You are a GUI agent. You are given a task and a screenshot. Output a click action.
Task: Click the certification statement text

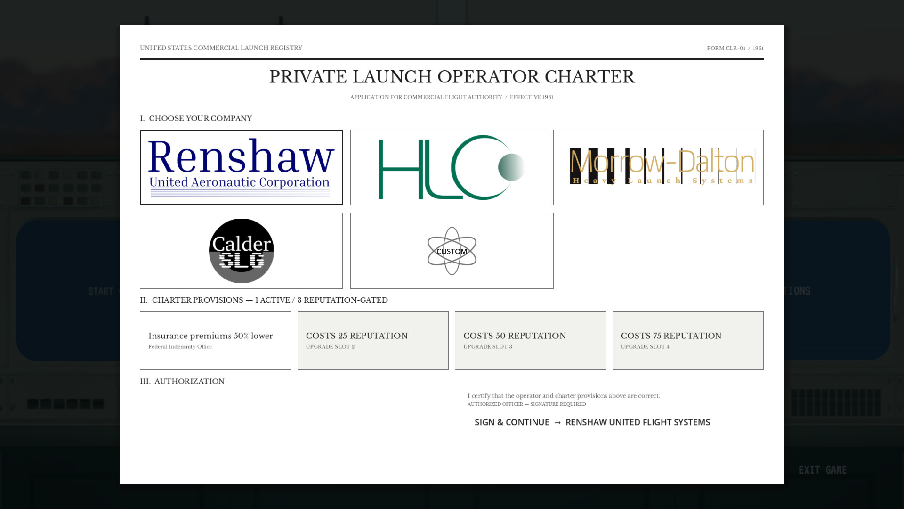(x=564, y=396)
